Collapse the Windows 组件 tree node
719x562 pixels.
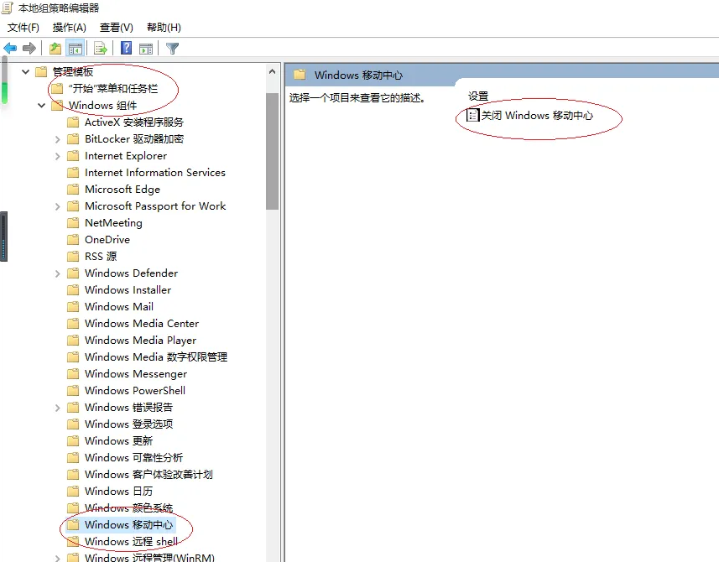(x=41, y=105)
